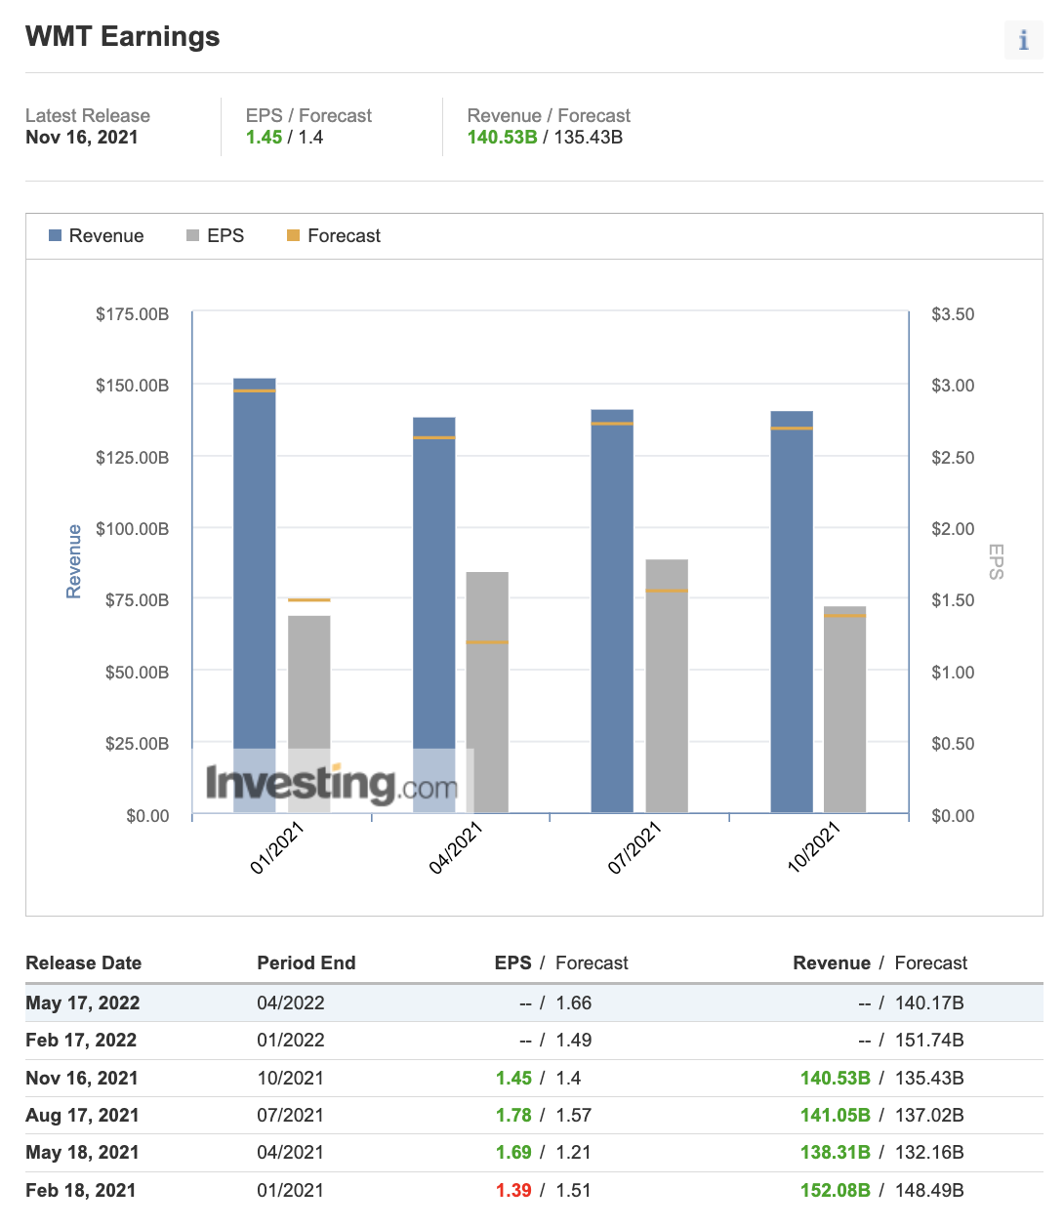Click the Release Date column header
This screenshot has height=1228, width=1064.
pos(84,963)
